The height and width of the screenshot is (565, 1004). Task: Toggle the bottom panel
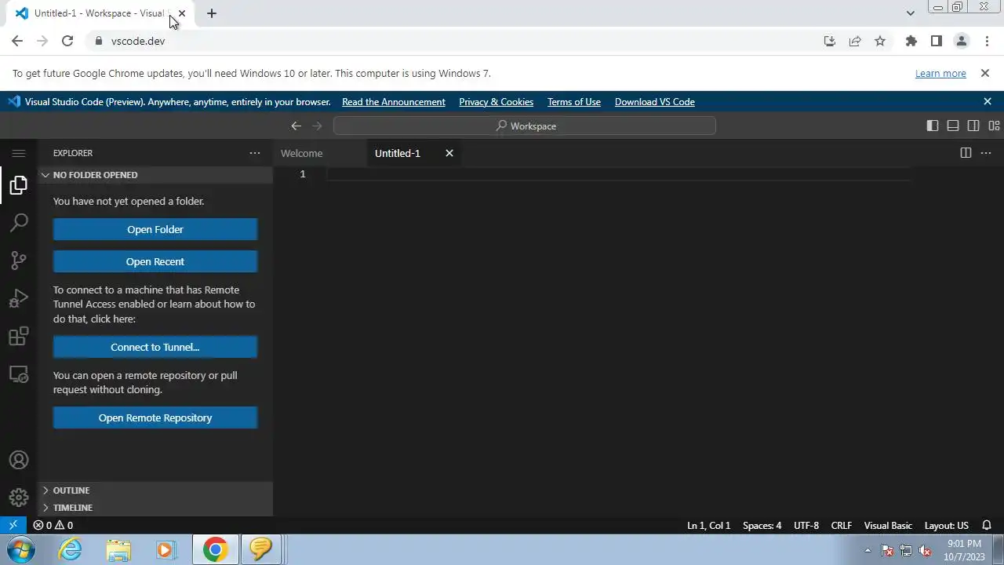(x=953, y=126)
